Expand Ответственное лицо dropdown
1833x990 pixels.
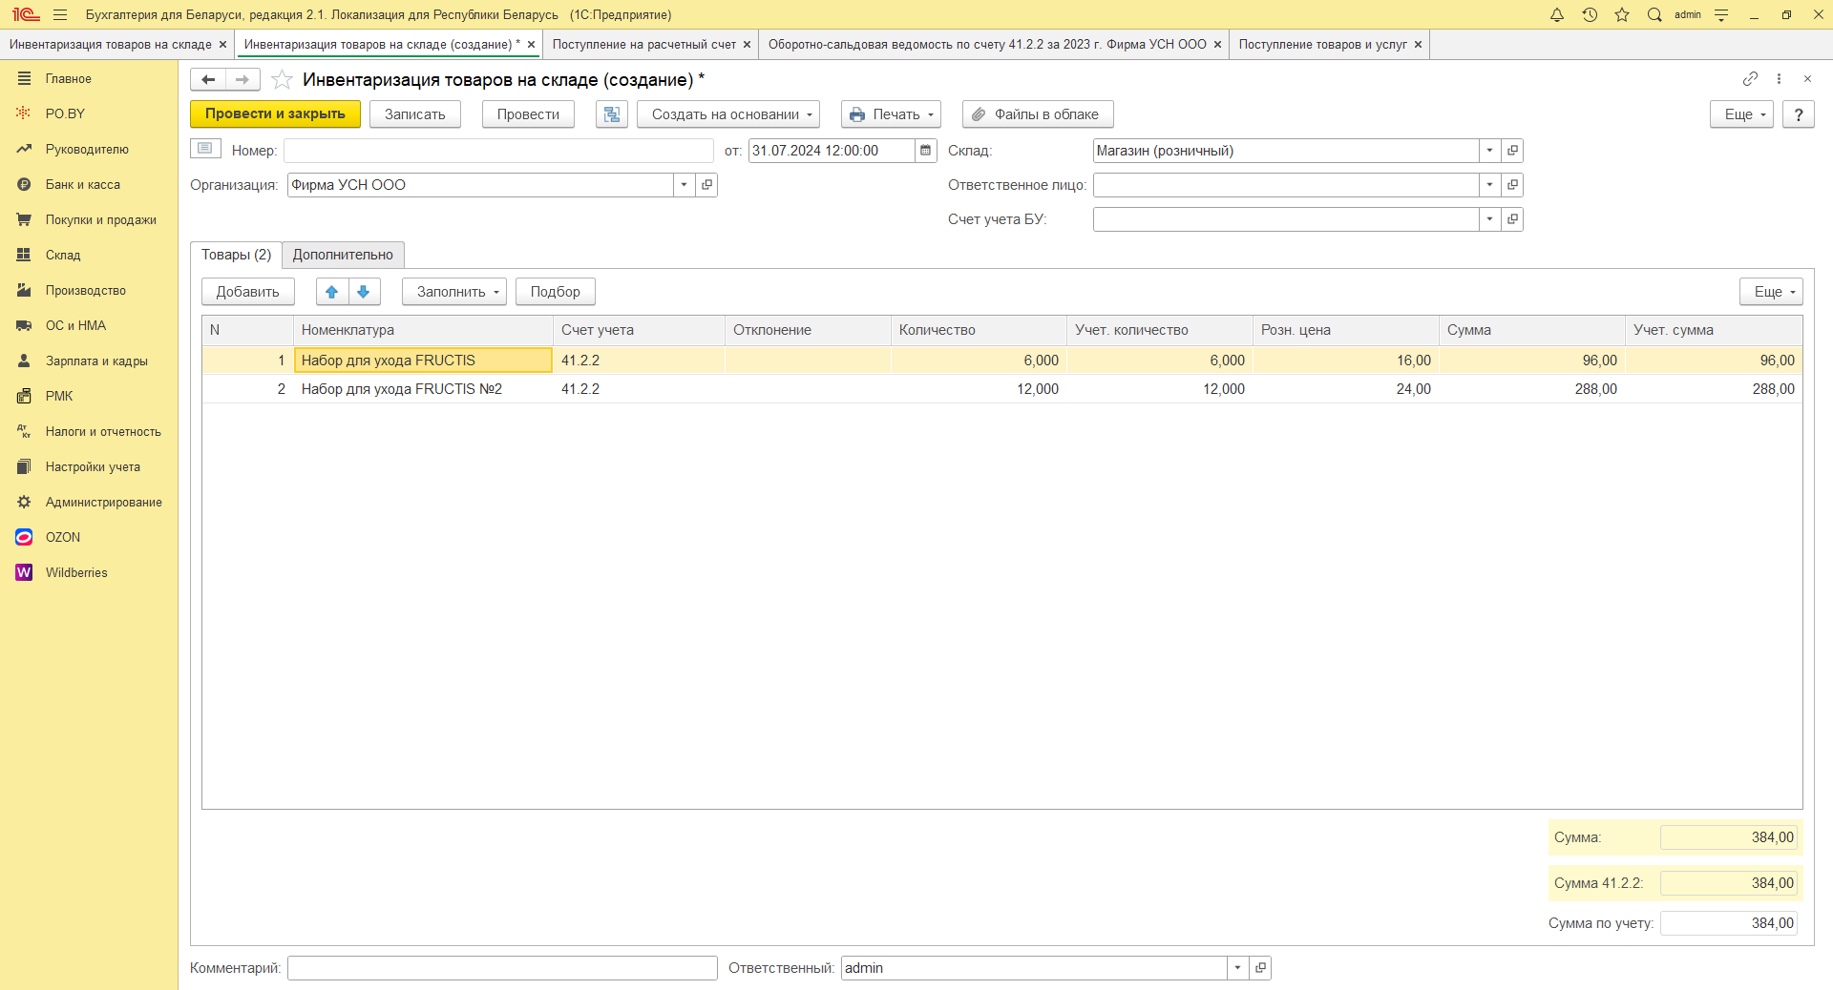pos(1489,185)
